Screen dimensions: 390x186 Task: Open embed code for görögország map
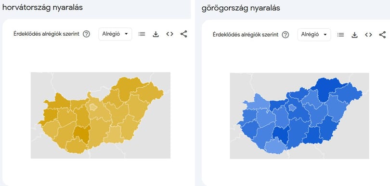368,35
